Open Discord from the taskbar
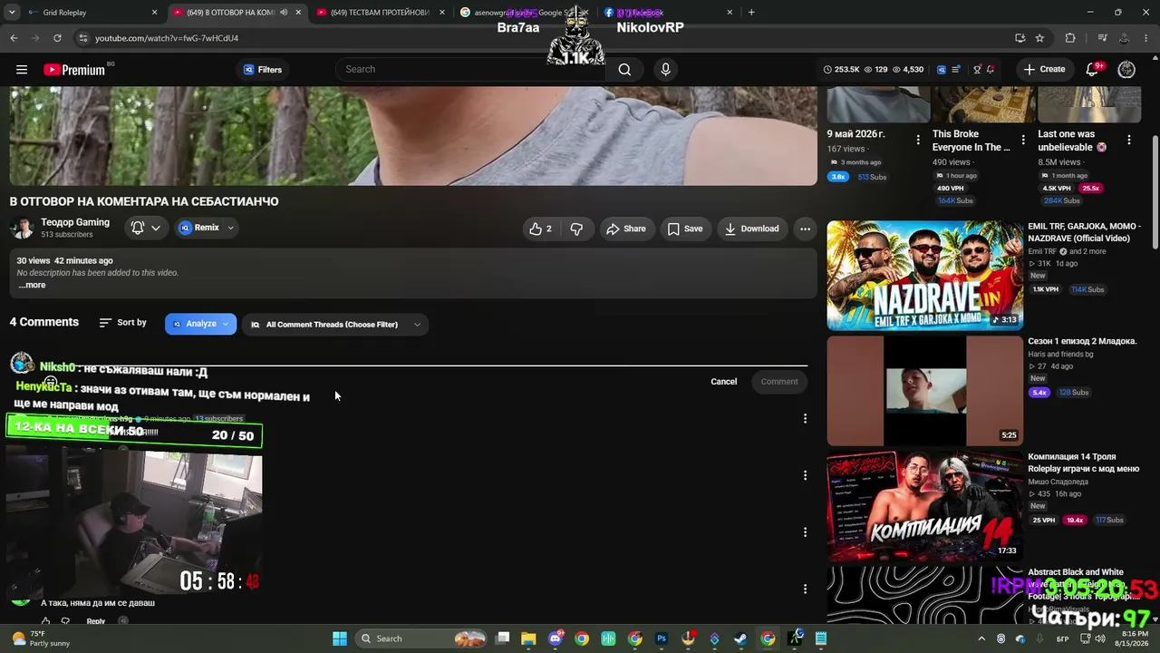Image resolution: width=1160 pixels, height=653 pixels. point(556,638)
